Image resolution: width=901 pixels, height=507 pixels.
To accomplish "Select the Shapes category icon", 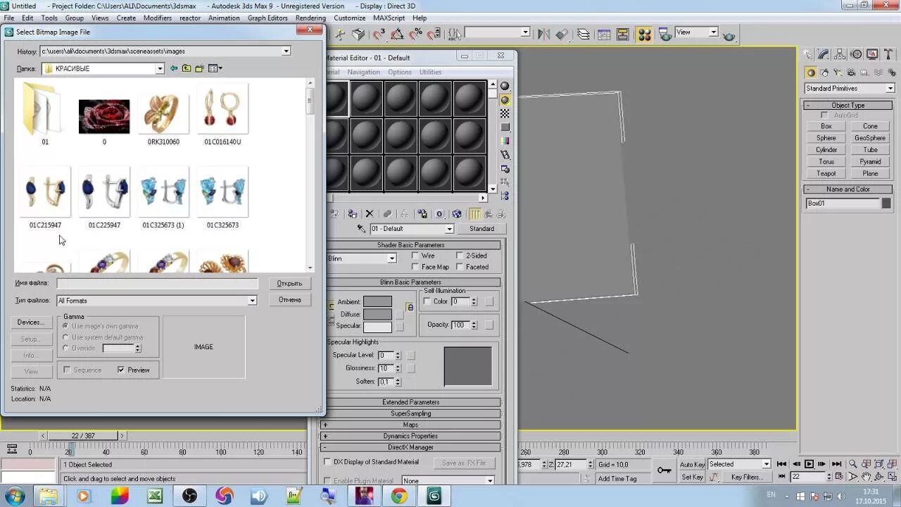I will click(x=824, y=73).
